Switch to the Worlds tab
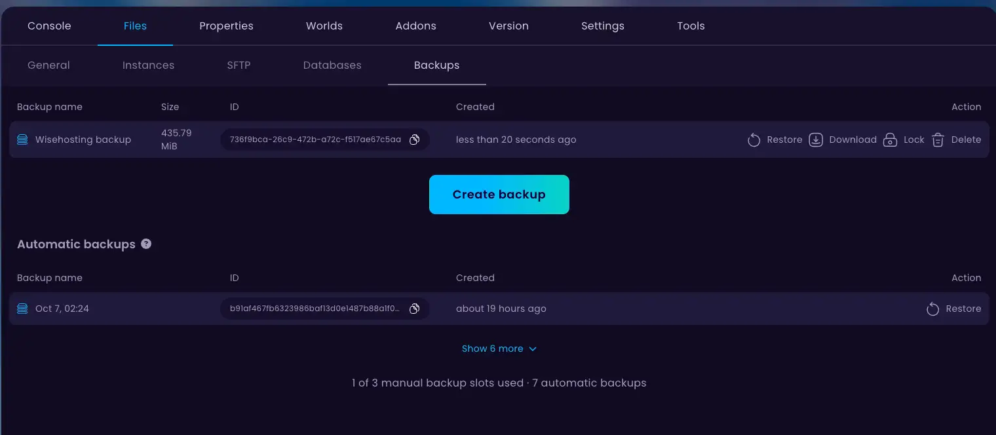The width and height of the screenshot is (996, 435). 324,26
